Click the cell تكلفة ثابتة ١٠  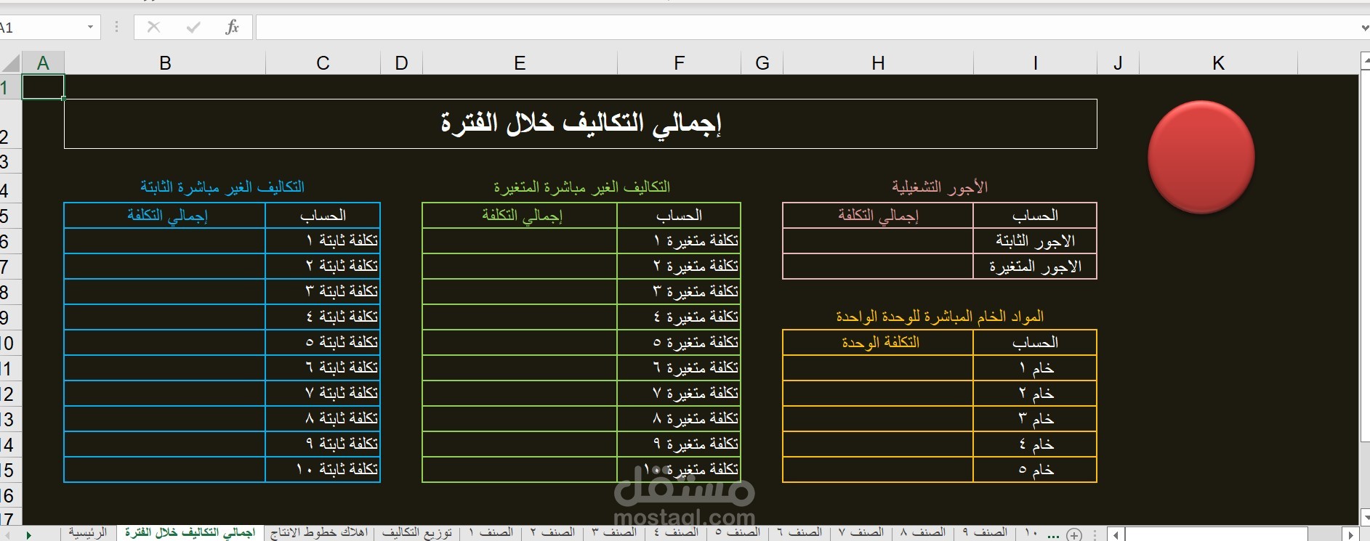point(323,469)
